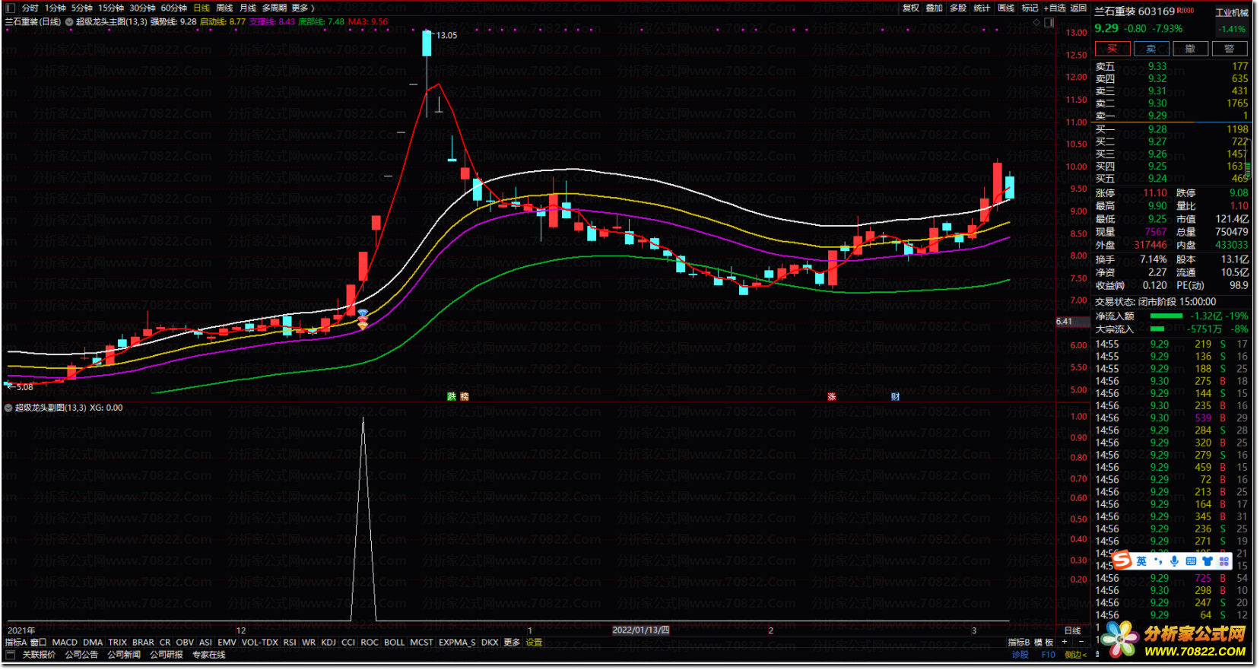Click the 日线 label right of time axis

coord(1073,630)
